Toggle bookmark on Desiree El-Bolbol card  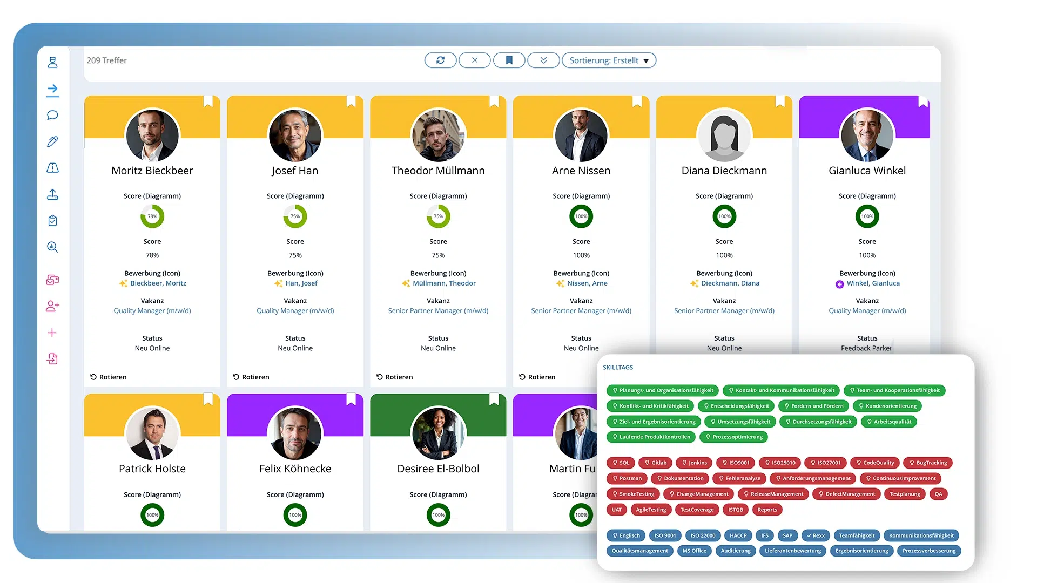click(x=494, y=399)
